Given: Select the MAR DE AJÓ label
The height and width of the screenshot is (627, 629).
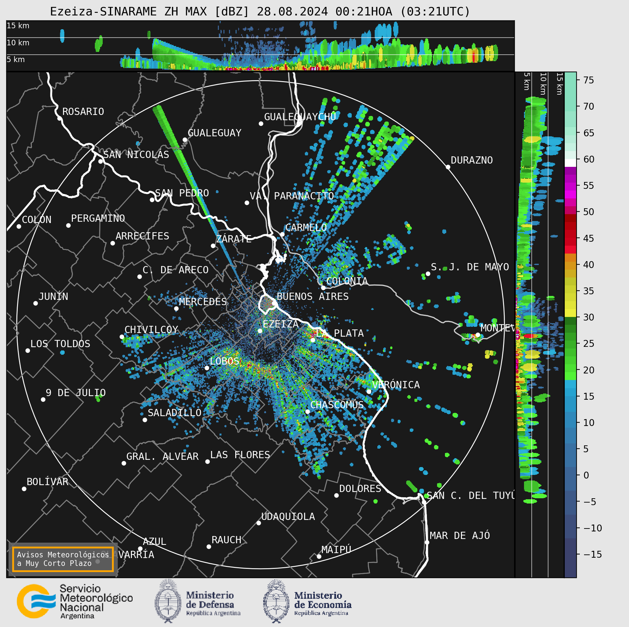Looking at the screenshot, I should point(460,536).
